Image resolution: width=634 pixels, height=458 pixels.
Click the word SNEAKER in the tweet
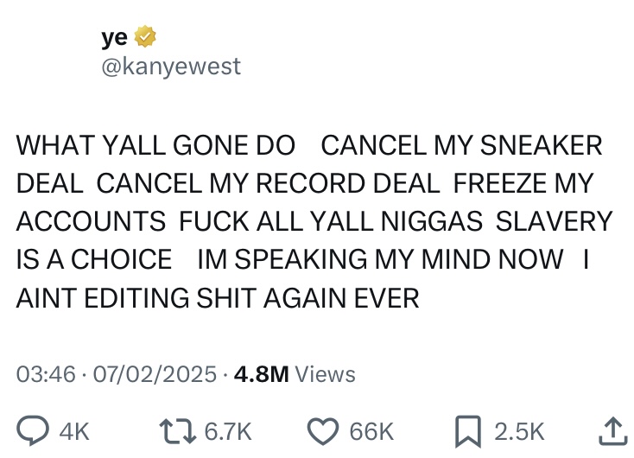(542, 145)
